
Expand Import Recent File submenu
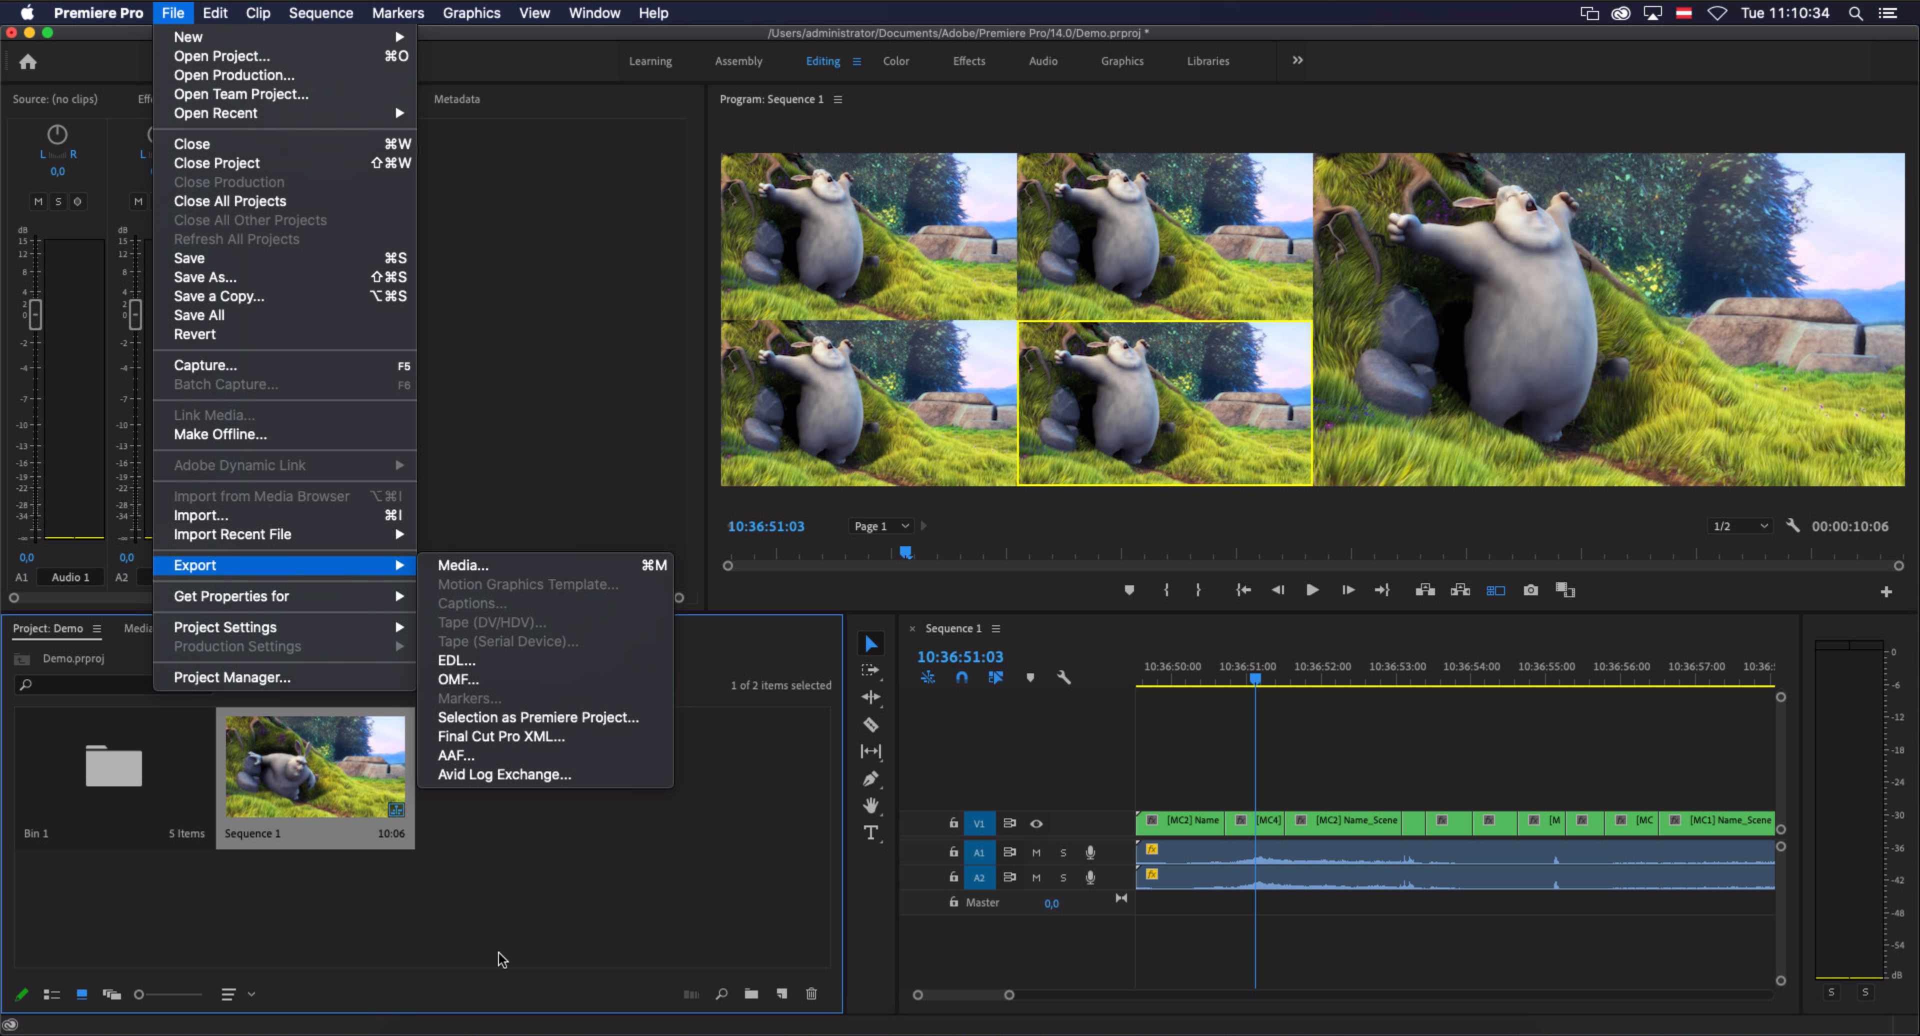284,534
